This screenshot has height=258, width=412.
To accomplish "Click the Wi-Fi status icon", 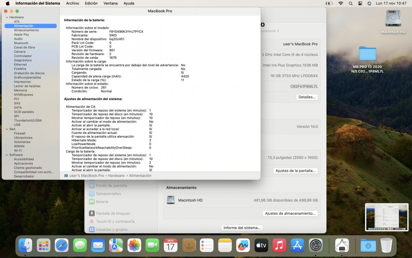I will (x=341, y=3).
